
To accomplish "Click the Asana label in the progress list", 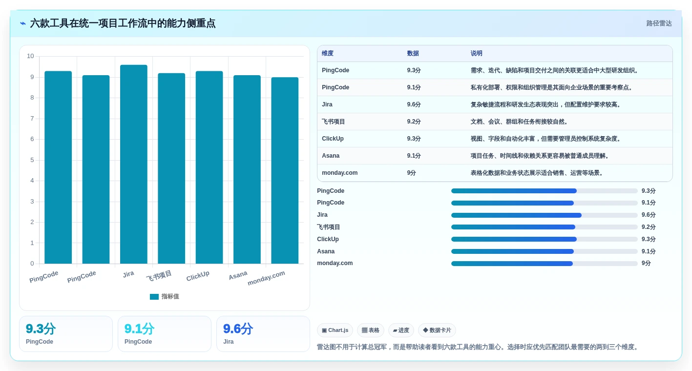I will pyautogui.click(x=326, y=251).
